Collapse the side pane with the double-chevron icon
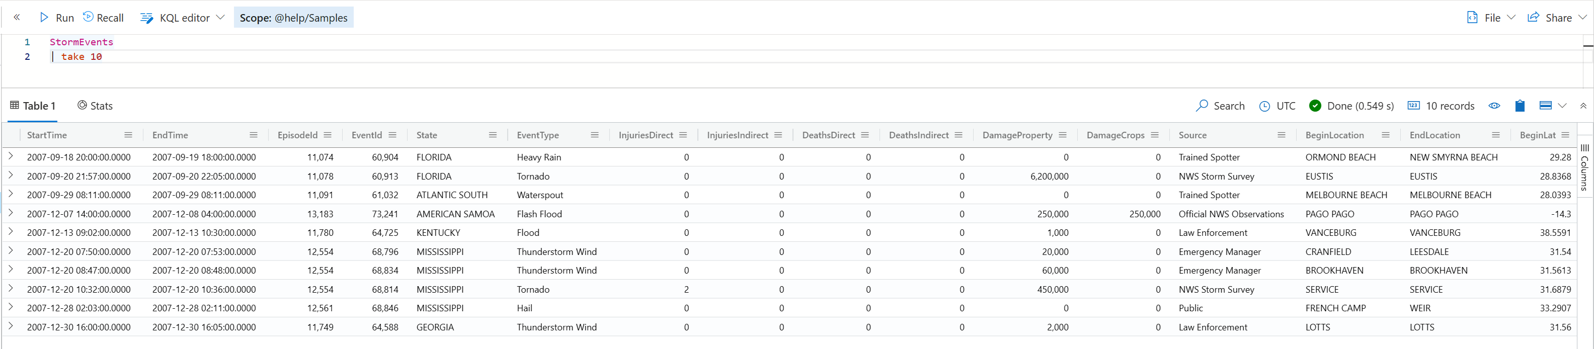 click(17, 17)
